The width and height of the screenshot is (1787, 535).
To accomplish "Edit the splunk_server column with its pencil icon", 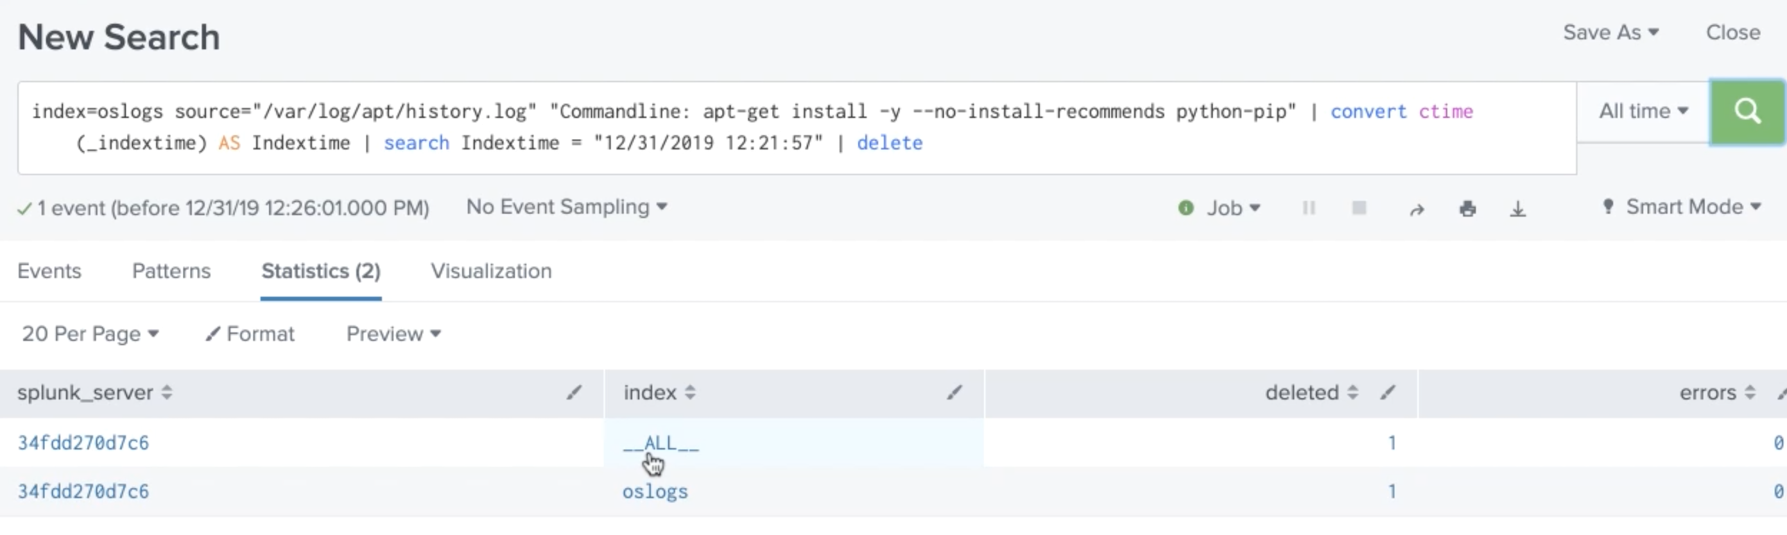I will coord(574,393).
